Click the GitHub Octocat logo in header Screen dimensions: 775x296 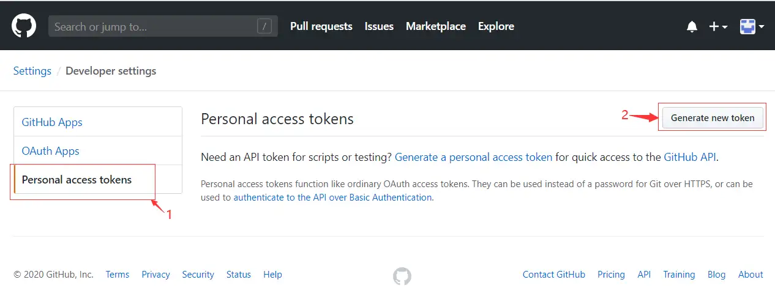coord(24,26)
